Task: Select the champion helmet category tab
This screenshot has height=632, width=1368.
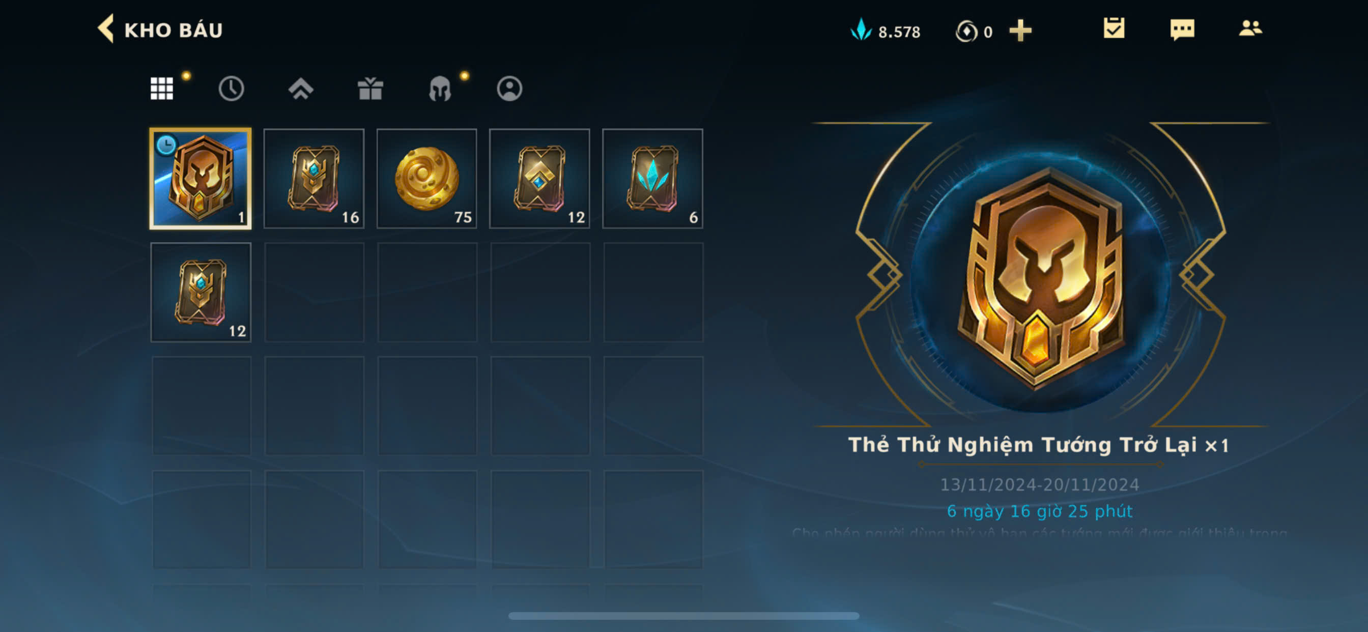Action: pyautogui.click(x=440, y=89)
